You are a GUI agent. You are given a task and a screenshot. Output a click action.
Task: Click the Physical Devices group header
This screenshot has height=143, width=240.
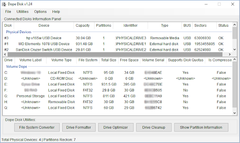click(19, 32)
